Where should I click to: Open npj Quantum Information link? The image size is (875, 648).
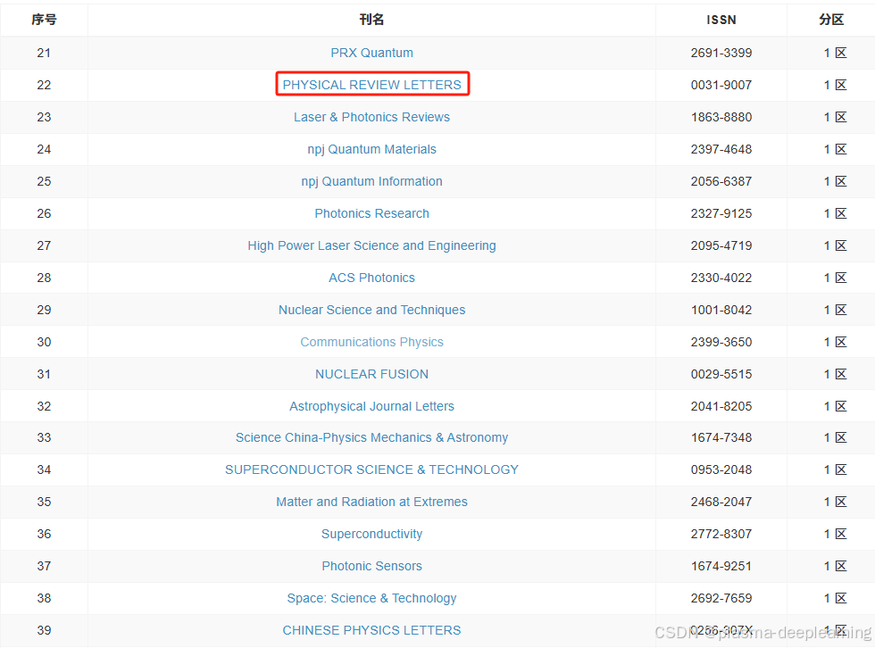[x=371, y=181]
